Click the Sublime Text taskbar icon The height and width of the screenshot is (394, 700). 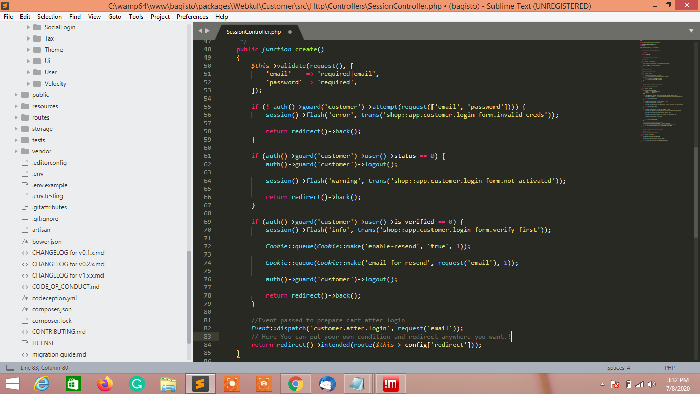(200, 384)
